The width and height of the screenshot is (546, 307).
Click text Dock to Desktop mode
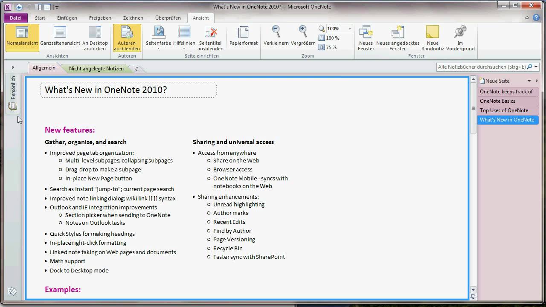point(79,270)
